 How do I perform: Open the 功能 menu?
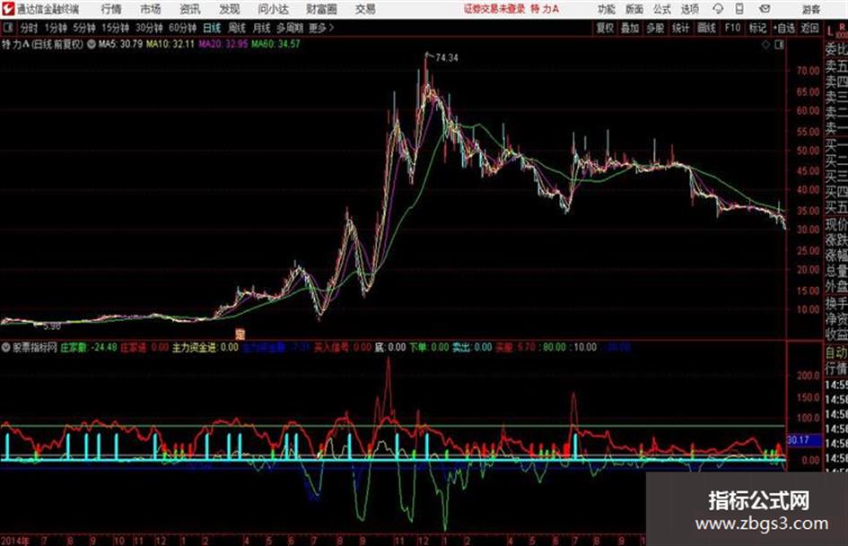[x=607, y=9]
